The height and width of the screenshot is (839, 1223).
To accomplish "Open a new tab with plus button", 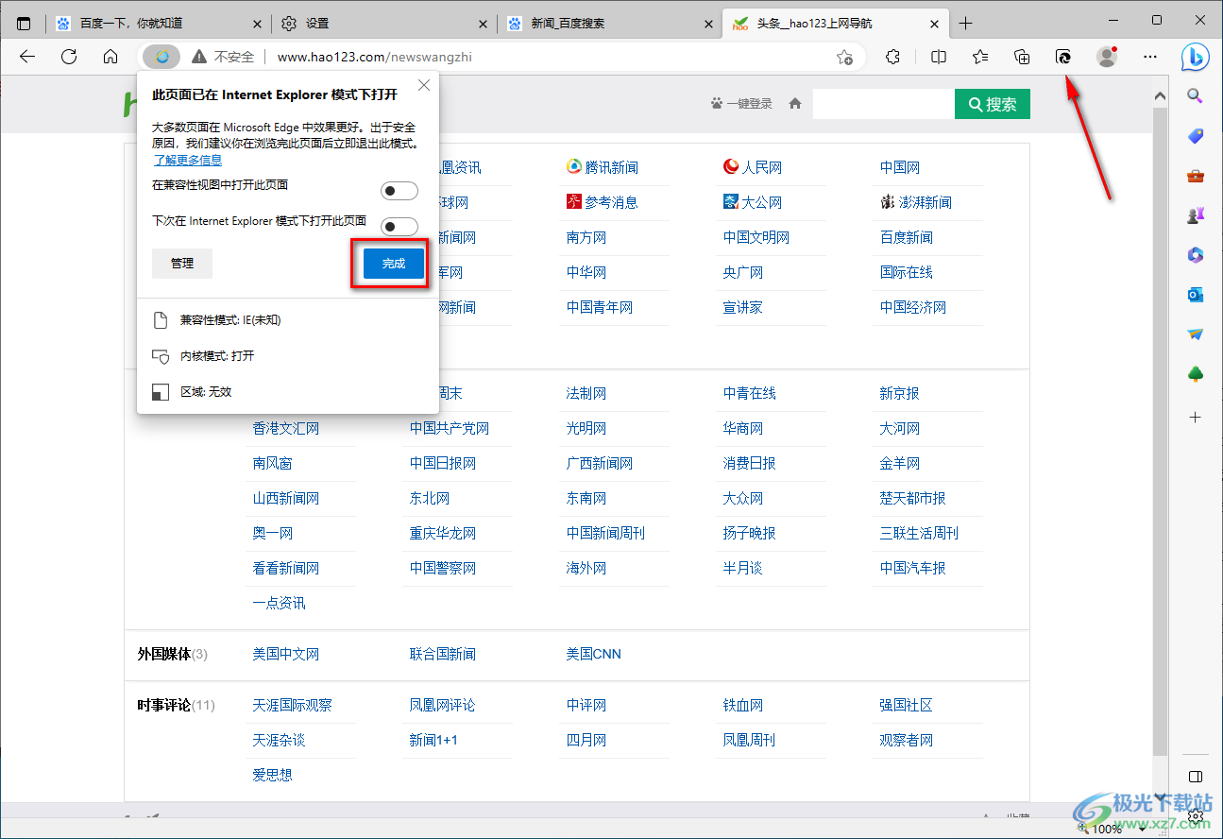I will point(965,24).
